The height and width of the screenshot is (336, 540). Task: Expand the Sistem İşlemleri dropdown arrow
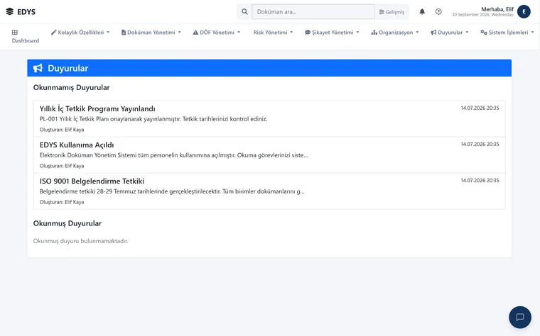[532, 33]
